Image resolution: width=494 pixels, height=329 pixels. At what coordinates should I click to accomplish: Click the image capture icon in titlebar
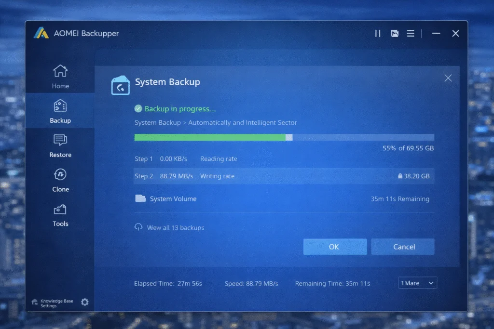[x=395, y=33]
